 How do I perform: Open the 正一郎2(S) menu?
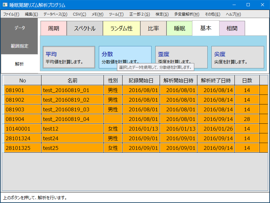pyautogui.click(x=140, y=14)
